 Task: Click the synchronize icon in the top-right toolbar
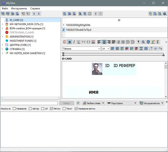click(x=151, y=14)
